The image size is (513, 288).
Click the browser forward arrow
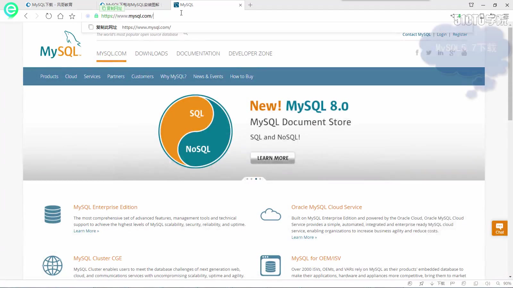point(37,16)
